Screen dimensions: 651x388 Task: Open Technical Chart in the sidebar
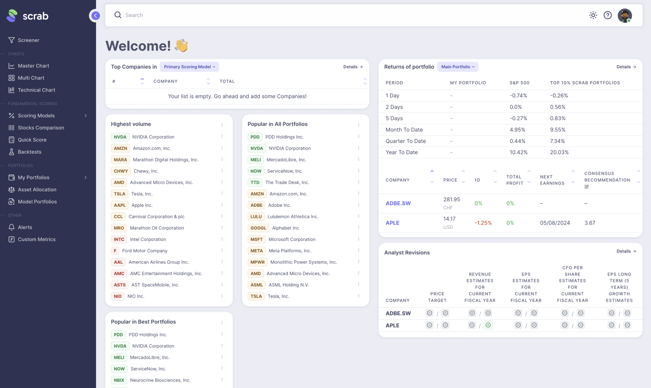(36, 90)
